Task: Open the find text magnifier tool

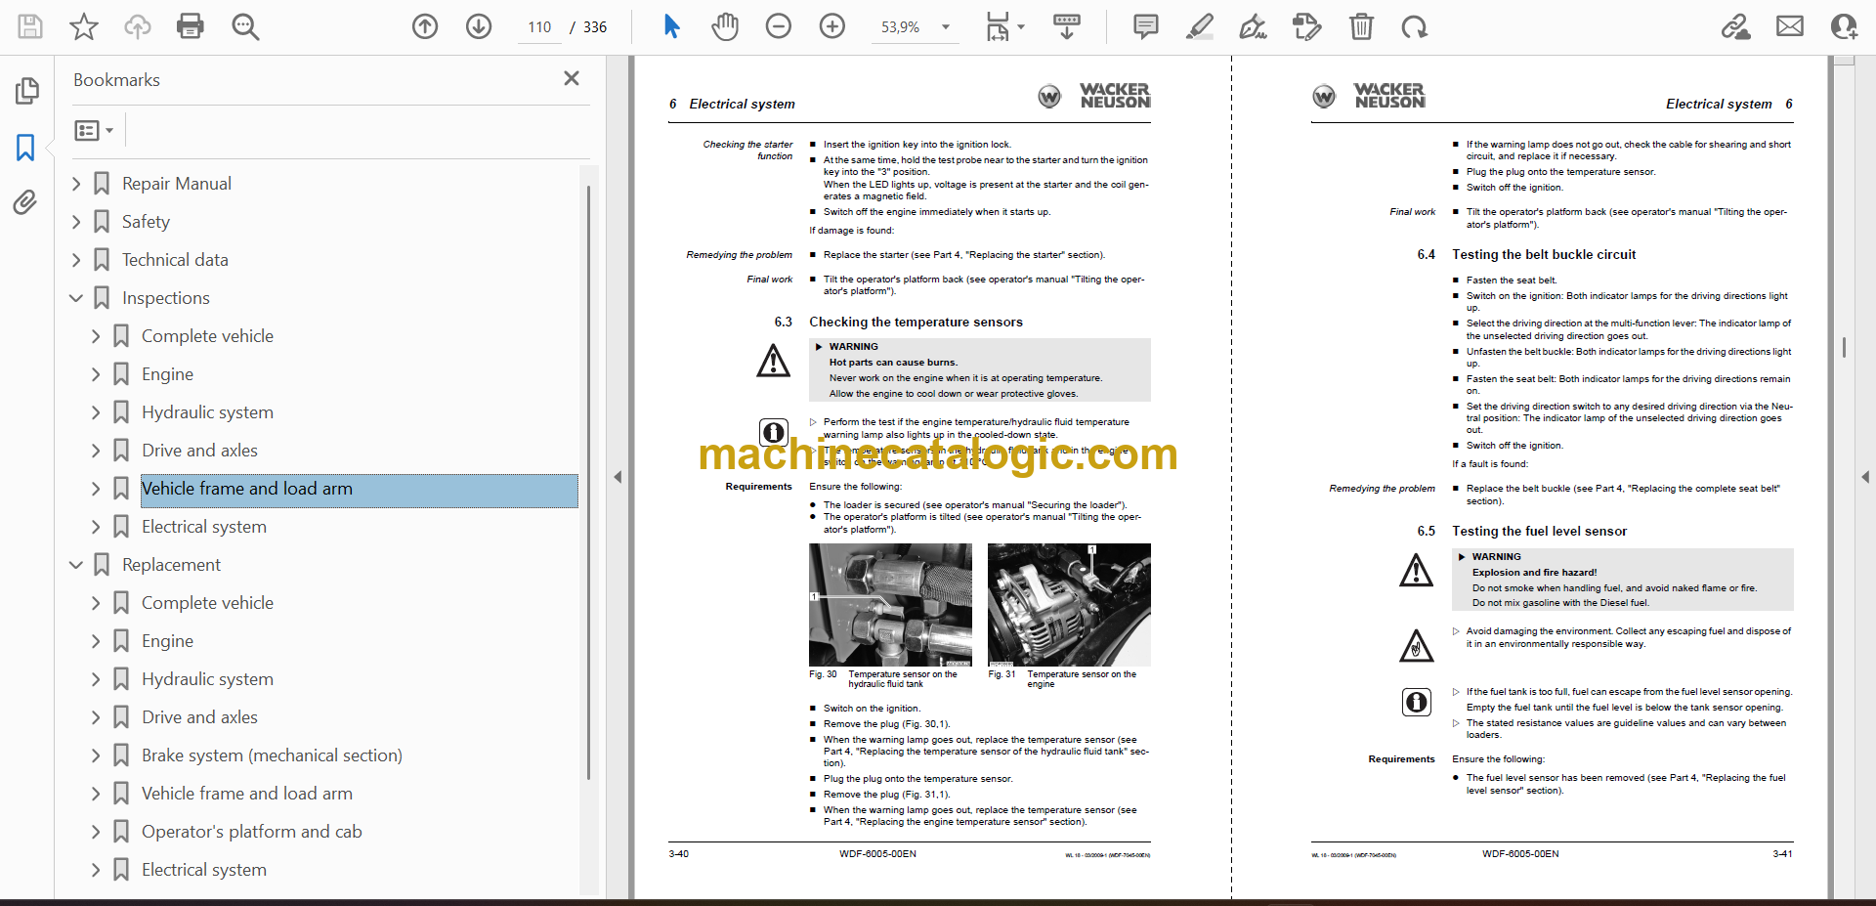Action: coord(245,26)
